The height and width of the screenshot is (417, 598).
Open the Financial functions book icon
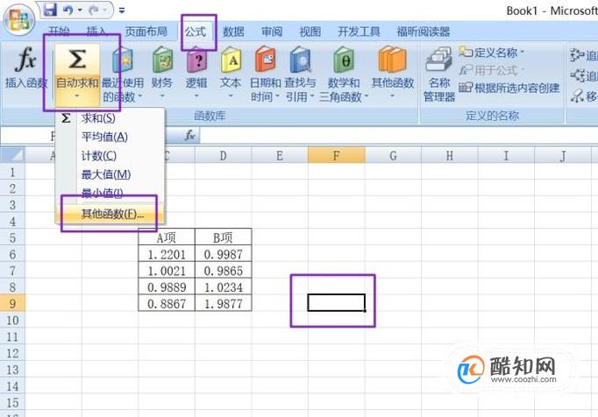[162, 60]
